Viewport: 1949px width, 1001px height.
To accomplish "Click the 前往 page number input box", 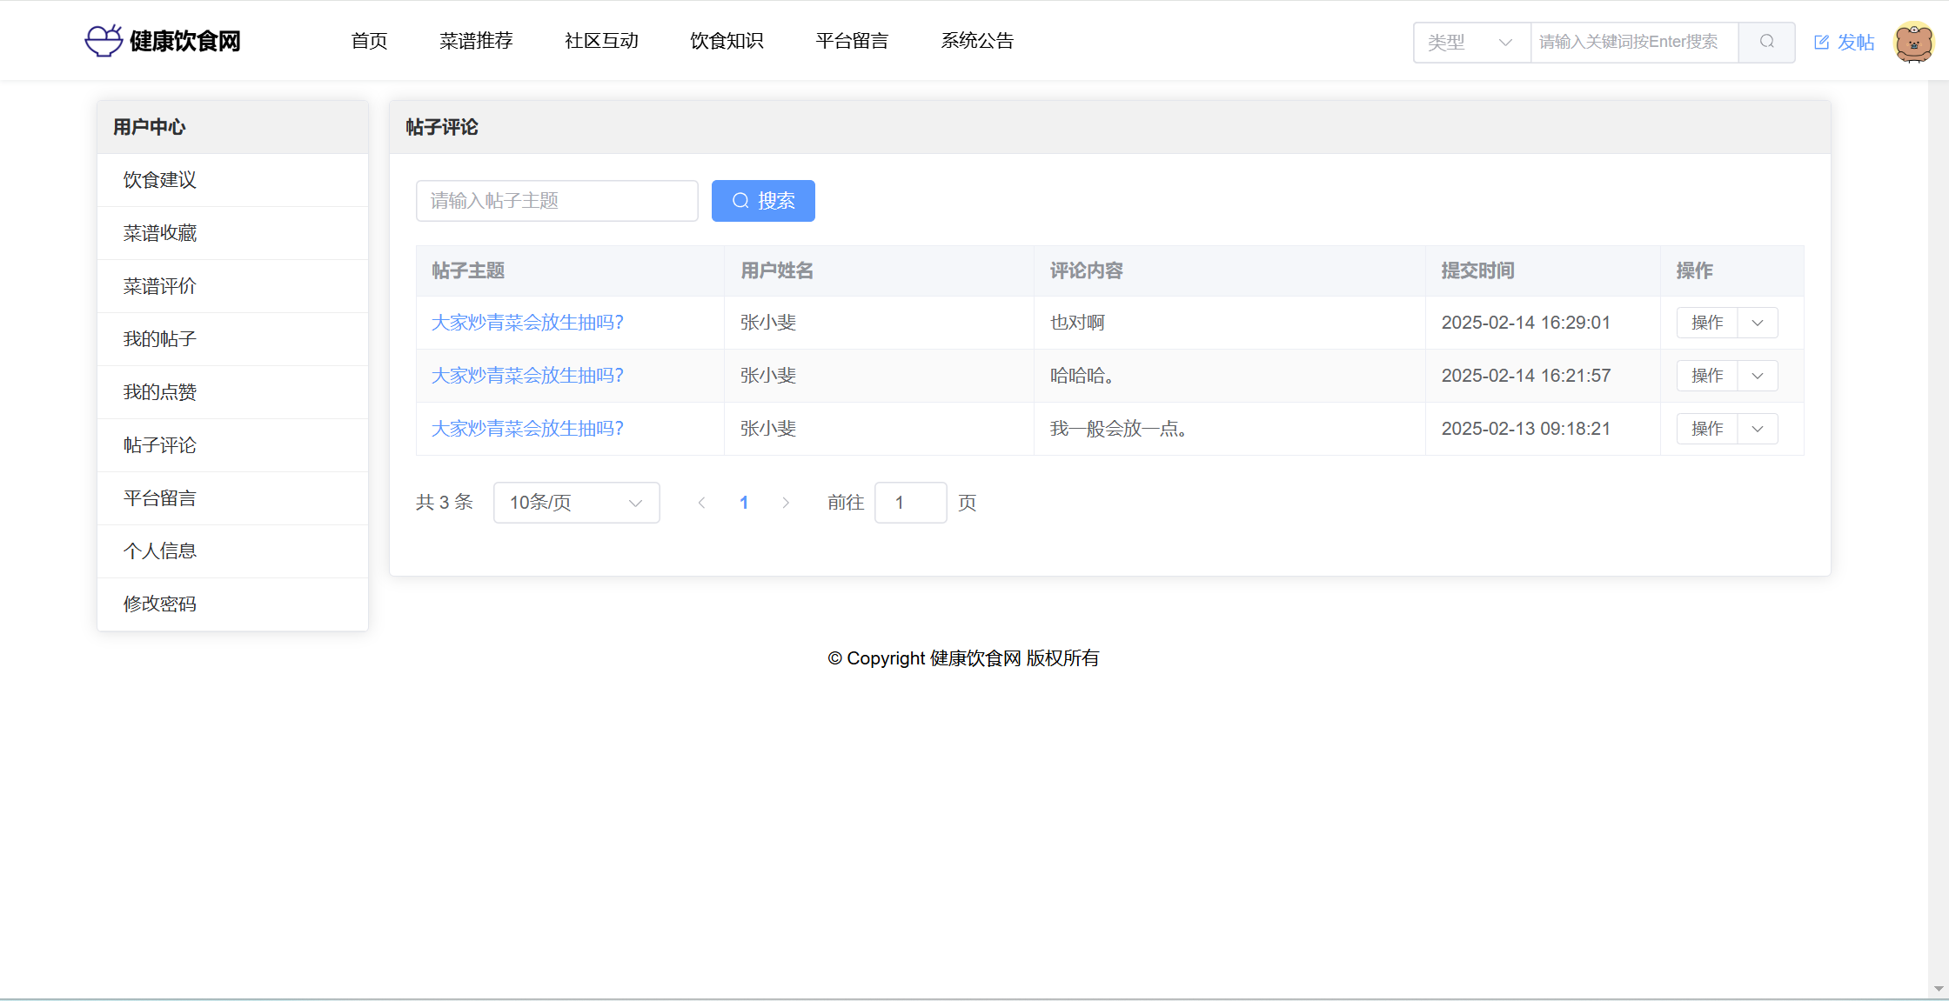I will coord(910,503).
